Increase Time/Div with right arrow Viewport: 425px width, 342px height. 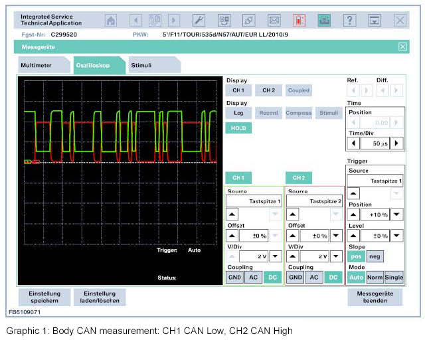point(397,143)
